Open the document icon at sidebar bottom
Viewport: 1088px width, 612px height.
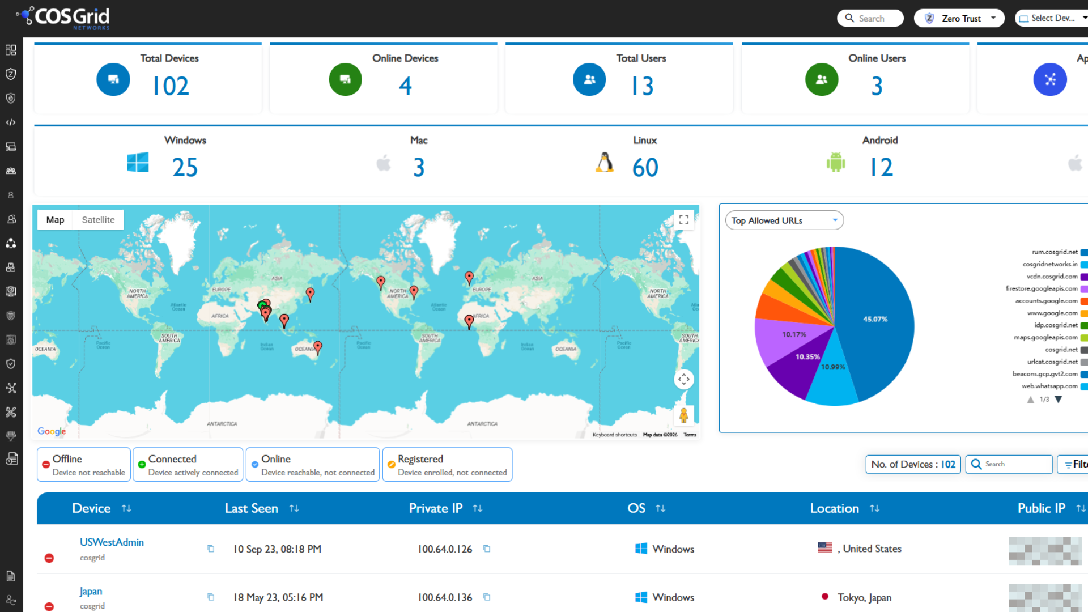(x=11, y=576)
